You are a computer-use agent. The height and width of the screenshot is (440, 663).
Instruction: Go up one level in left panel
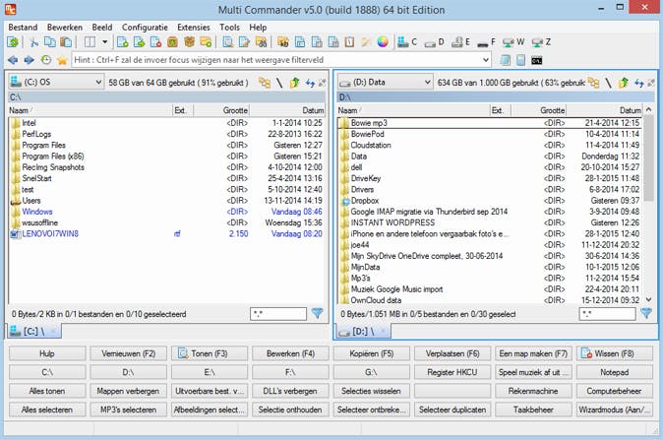[295, 83]
